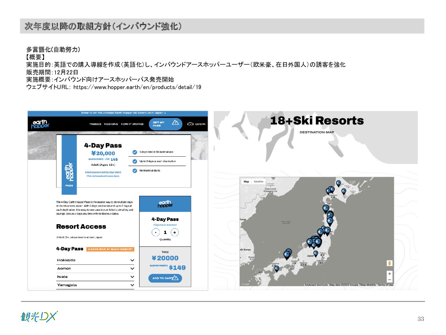Open the REGIONS menu item
Screen dimensions: 446x335
(111, 124)
